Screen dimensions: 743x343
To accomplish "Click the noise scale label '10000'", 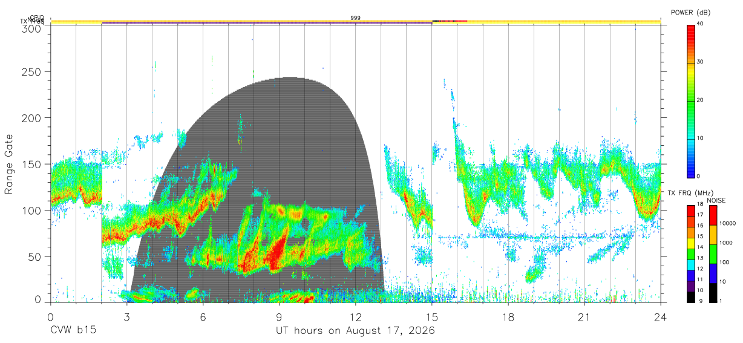I will [x=727, y=223].
